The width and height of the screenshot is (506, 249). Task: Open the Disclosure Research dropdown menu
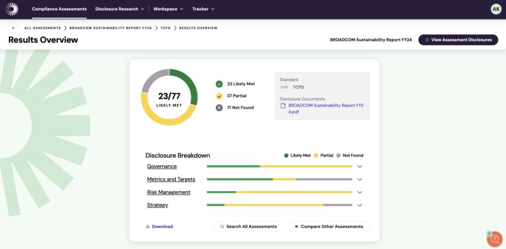pos(120,9)
